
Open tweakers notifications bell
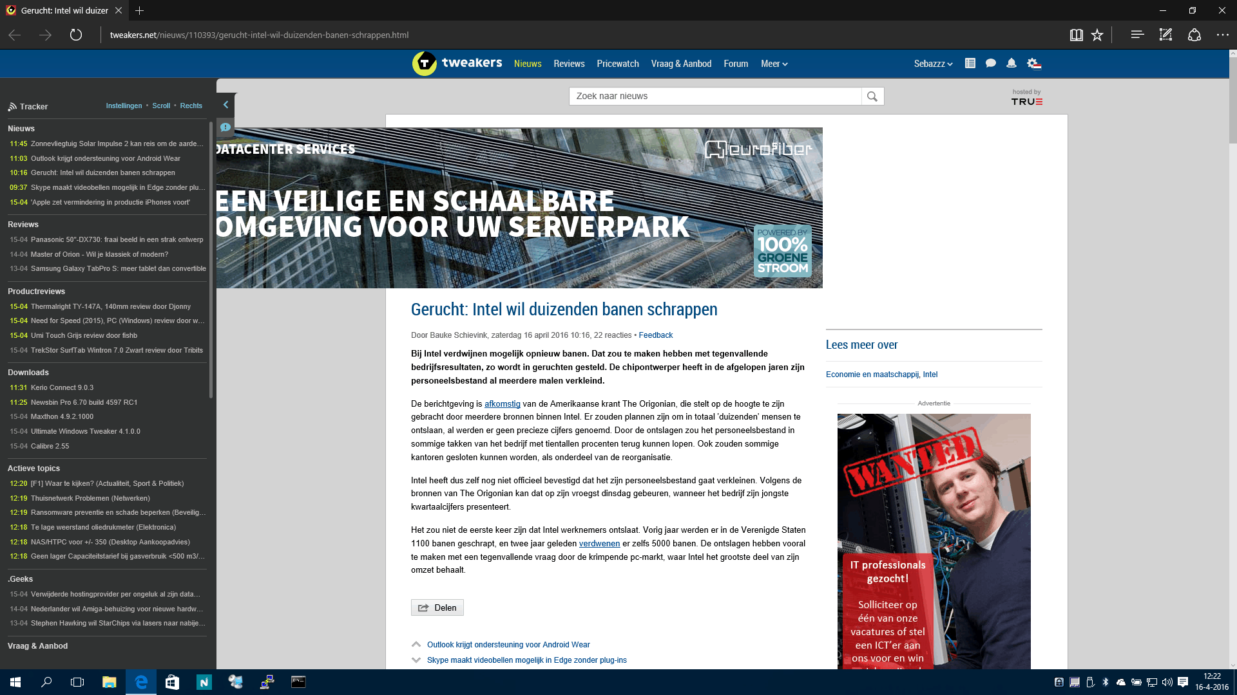pyautogui.click(x=1012, y=63)
